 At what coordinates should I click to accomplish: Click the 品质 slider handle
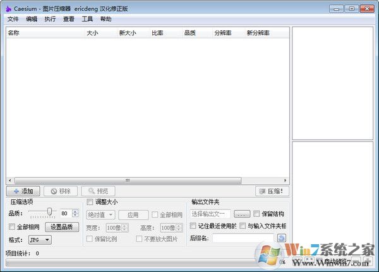[x=49, y=212]
